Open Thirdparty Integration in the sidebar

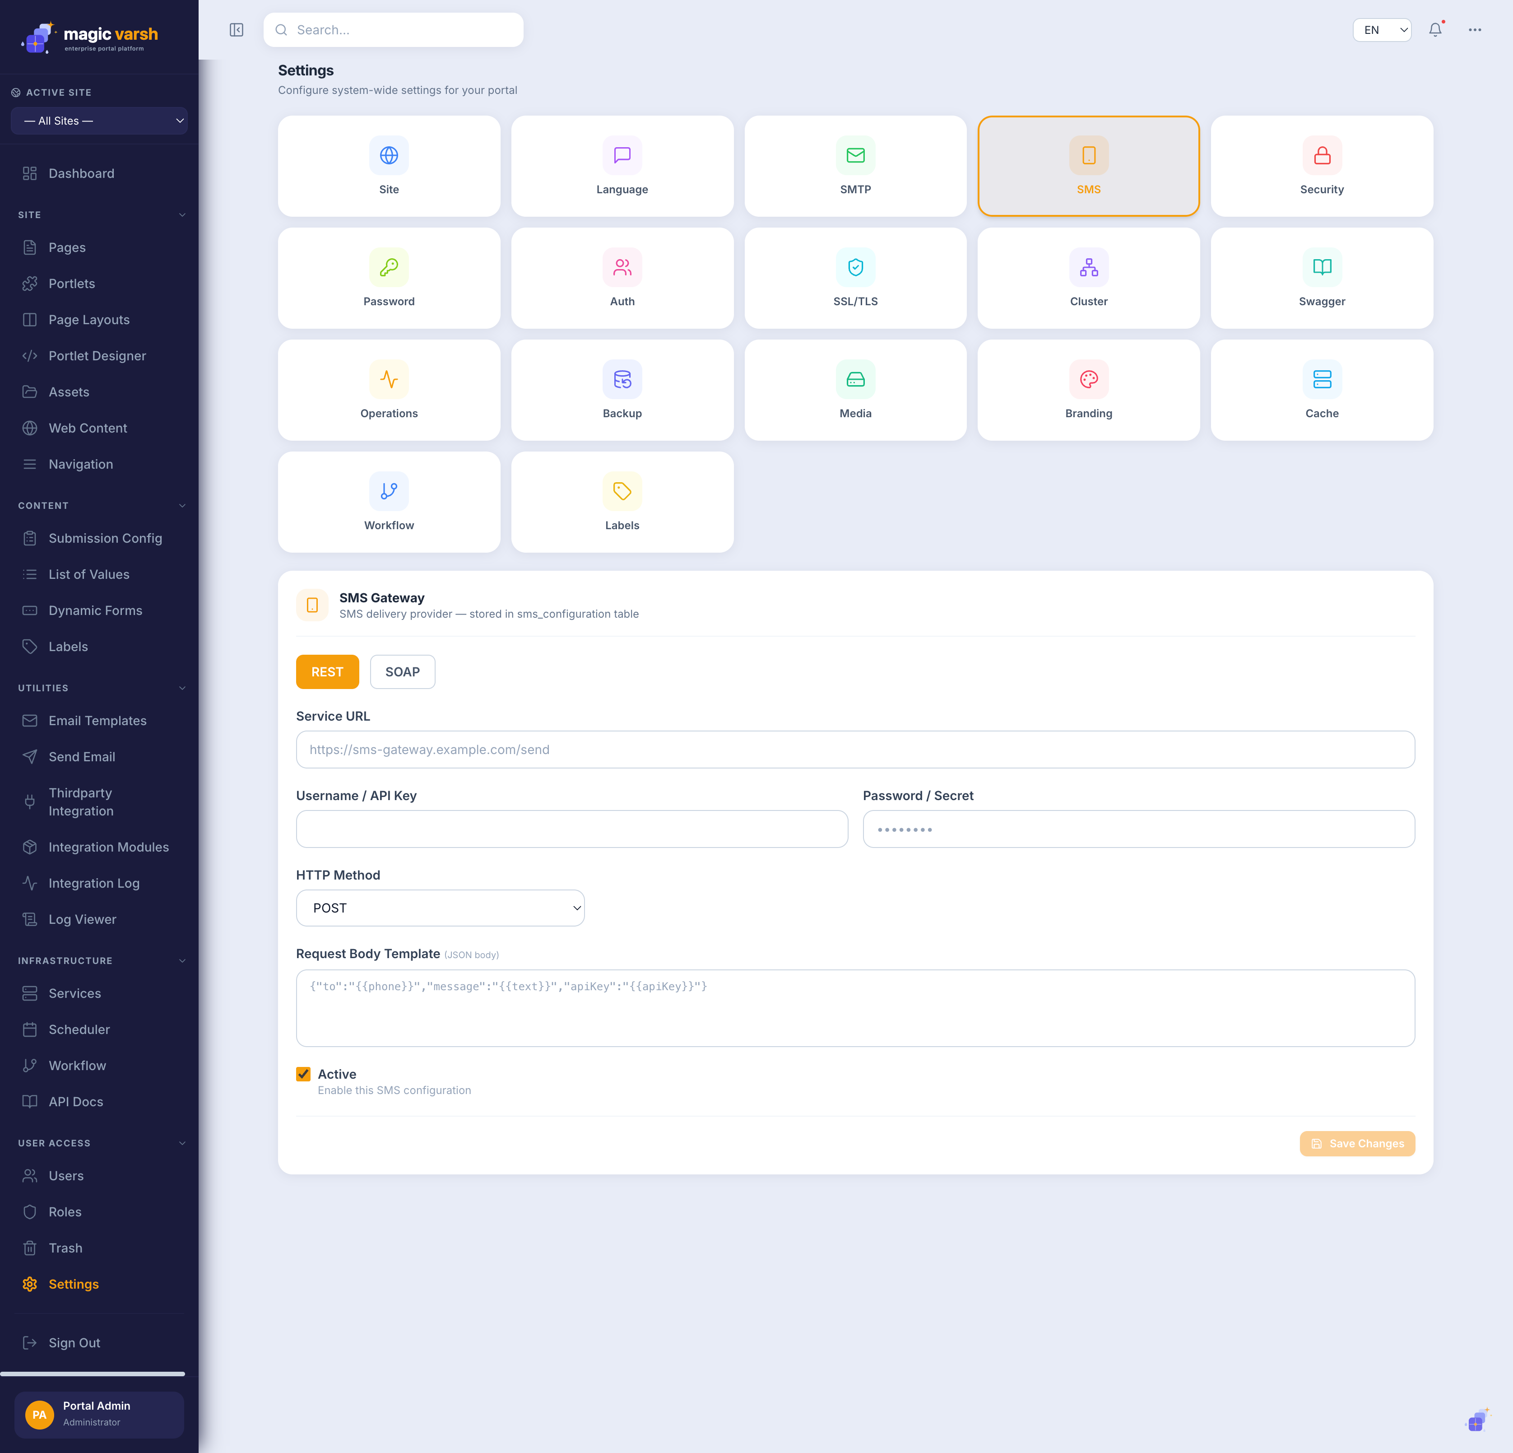100,801
